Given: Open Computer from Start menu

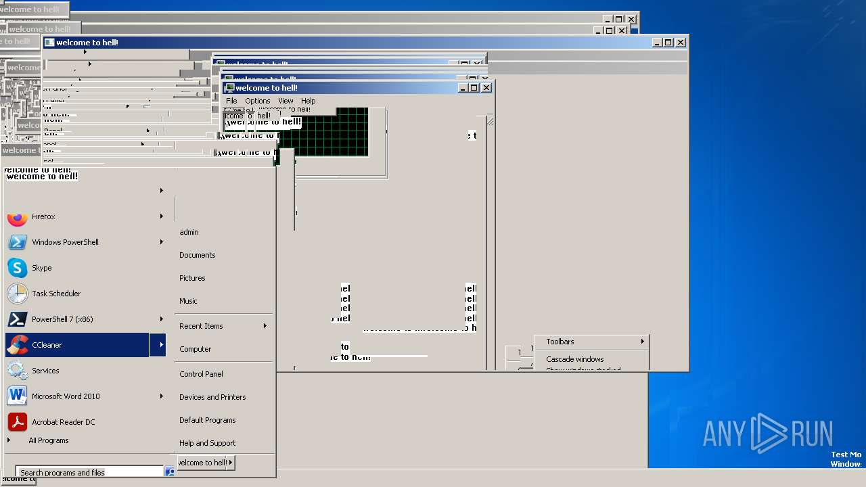Looking at the screenshot, I should [x=195, y=349].
